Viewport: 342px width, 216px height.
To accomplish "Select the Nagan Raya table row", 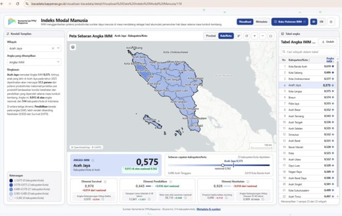I will pos(307,172).
